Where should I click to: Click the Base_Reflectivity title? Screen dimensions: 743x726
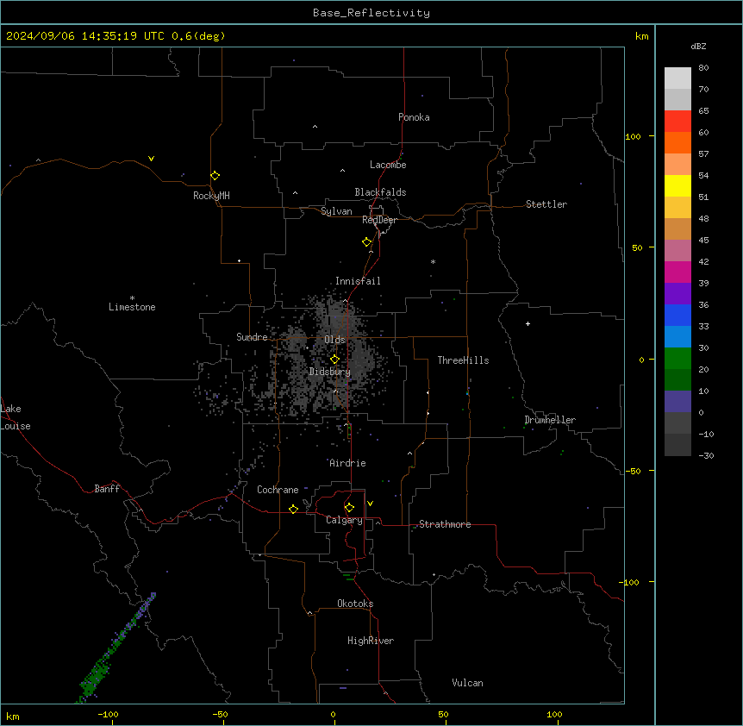click(x=371, y=13)
